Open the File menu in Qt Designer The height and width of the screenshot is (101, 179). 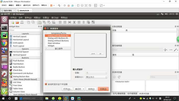click(13, 18)
